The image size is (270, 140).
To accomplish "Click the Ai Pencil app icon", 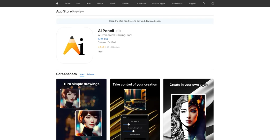I will pos(75,45).
